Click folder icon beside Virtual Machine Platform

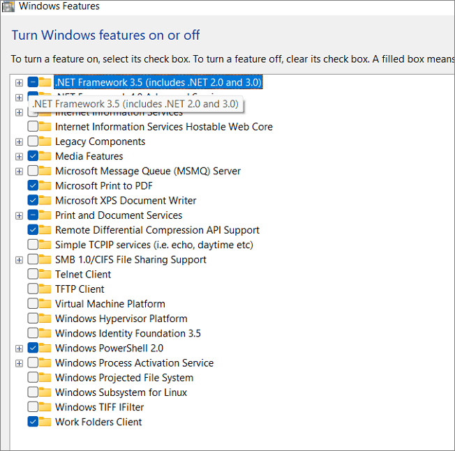[45, 304]
